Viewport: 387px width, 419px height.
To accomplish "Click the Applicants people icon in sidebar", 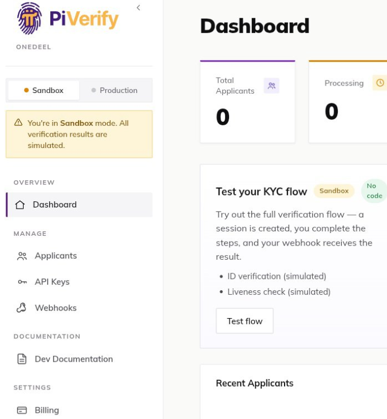I will tap(22, 256).
